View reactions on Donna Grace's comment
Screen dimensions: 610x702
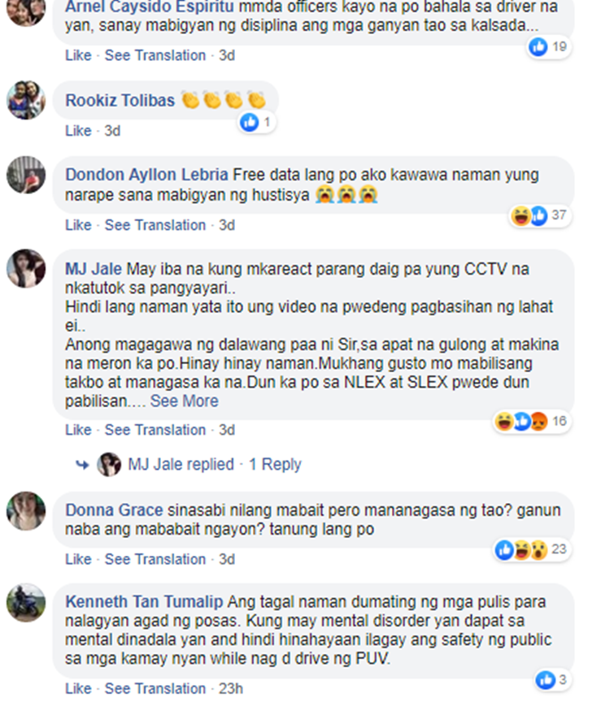532,549
